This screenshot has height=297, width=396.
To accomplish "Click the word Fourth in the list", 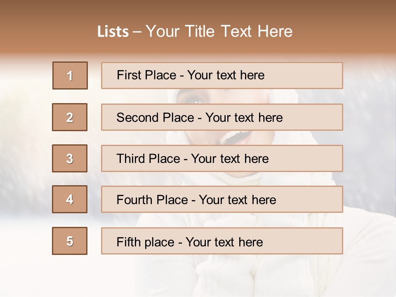I will coord(135,200).
